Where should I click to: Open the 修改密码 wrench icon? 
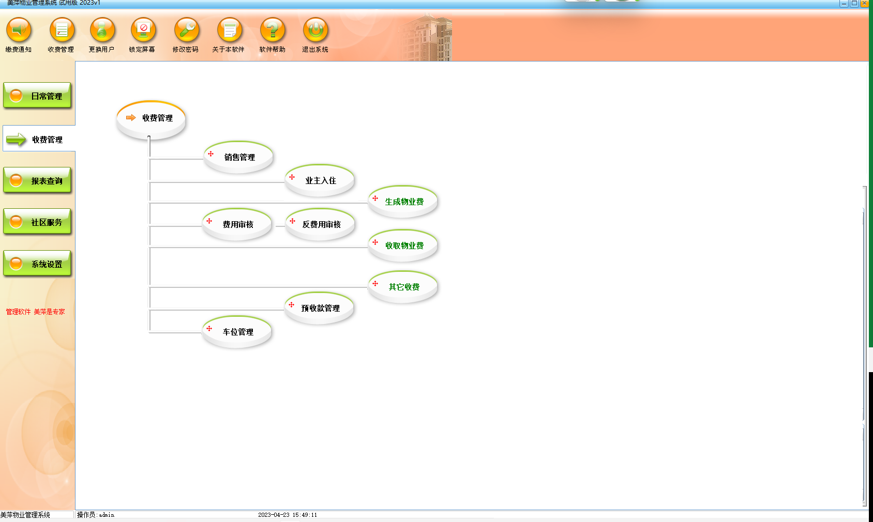pyautogui.click(x=187, y=30)
